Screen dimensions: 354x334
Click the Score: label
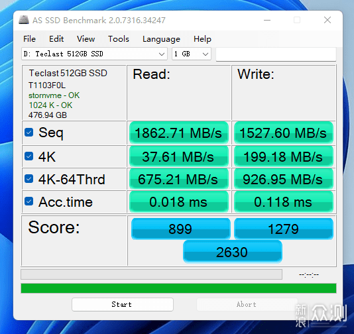(54, 227)
